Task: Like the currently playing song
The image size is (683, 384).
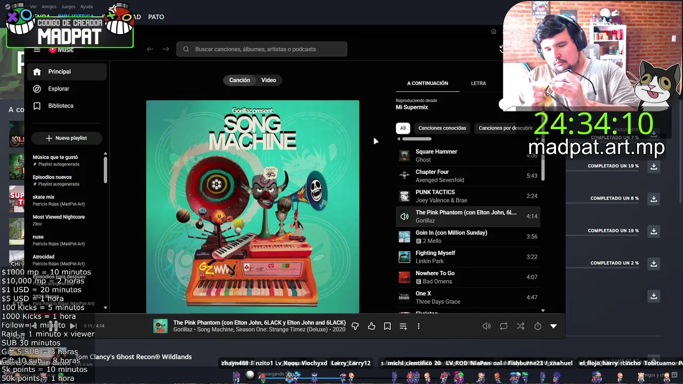Action: [x=371, y=326]
